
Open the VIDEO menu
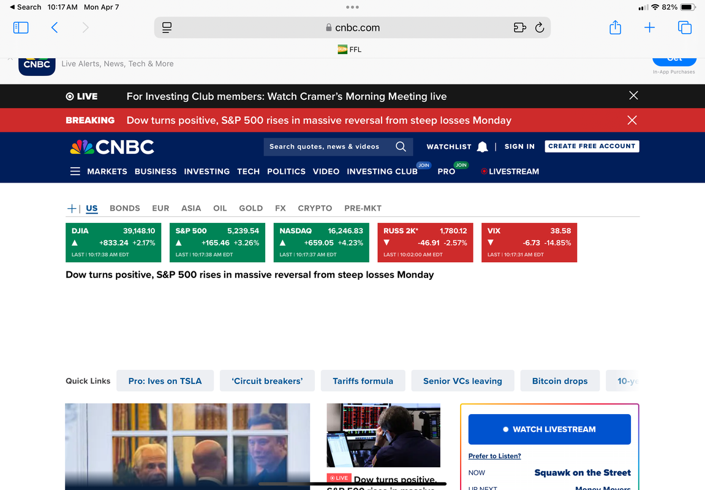click(x=326, y=171)
